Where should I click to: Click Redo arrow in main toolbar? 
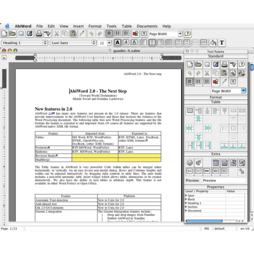[100, 34]
